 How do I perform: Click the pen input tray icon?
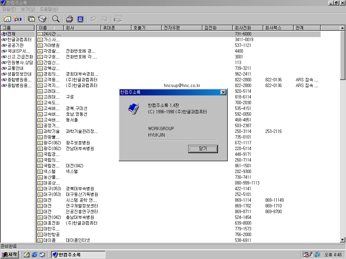(x=311, y=255)
